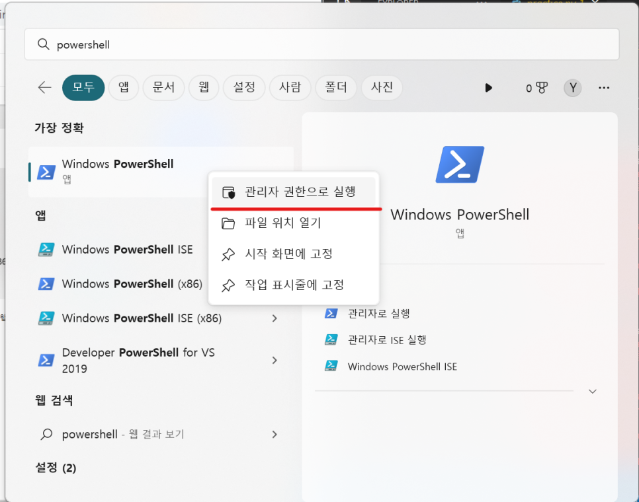Open the Y account avatar
Image resolution: width=639 pixels, height=502 pixels.
point(573,87)
